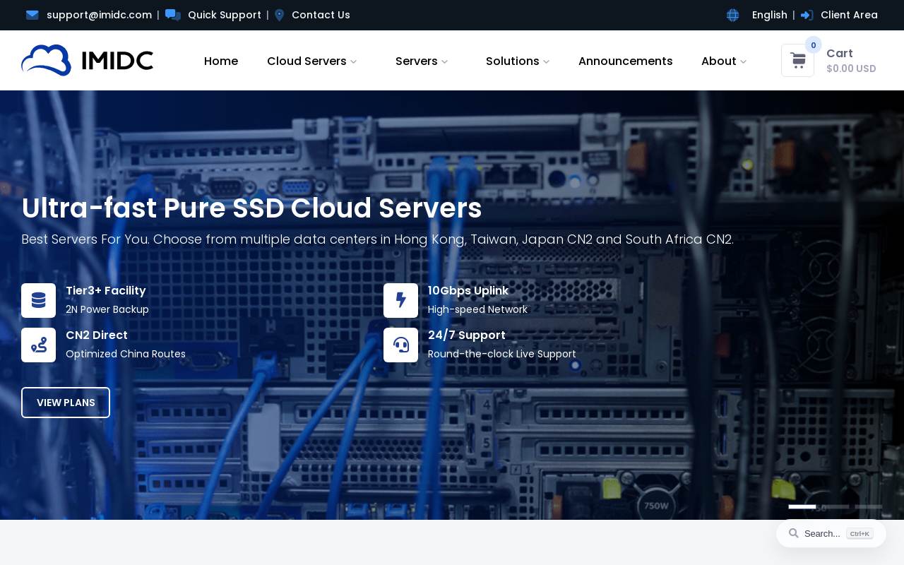Click the Contact Us location pin icon
This screenshot has height=565, width=904.
click(x=280, y=15)
